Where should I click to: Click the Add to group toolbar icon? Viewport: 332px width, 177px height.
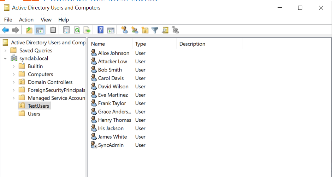175,30
